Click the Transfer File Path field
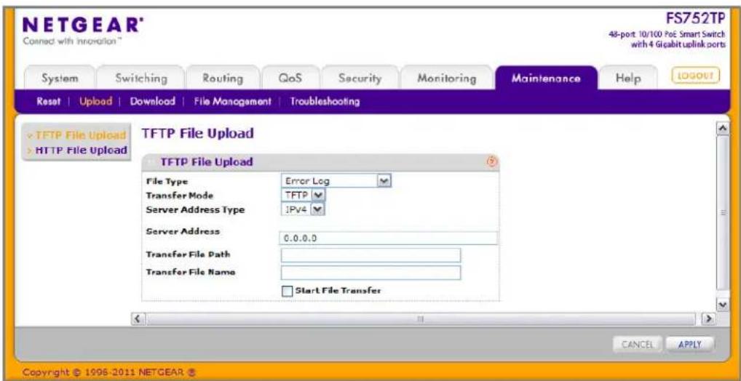 370,255
